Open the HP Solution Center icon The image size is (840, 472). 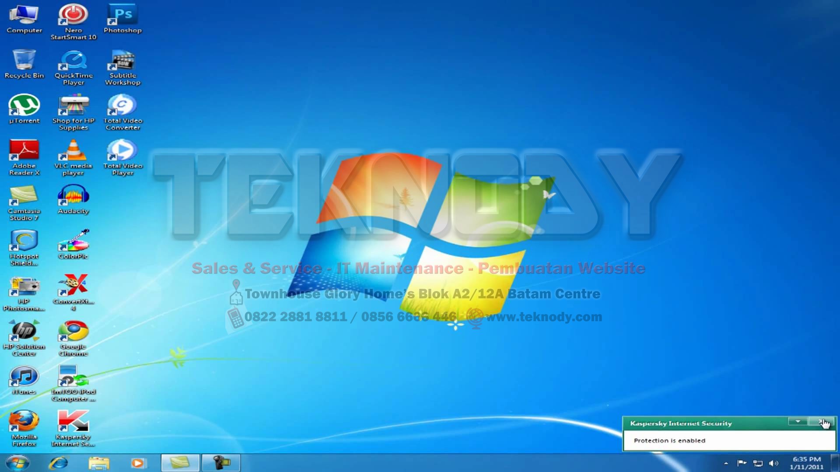[x=24, y=338]
